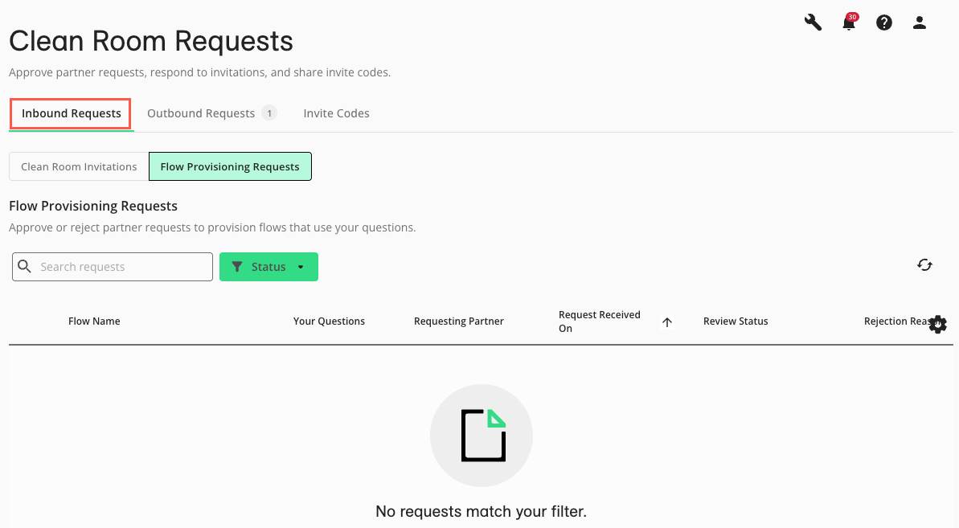Click the Outbound Requests count badge
This screenshot has height=528, width=959.
coord(269,113)
